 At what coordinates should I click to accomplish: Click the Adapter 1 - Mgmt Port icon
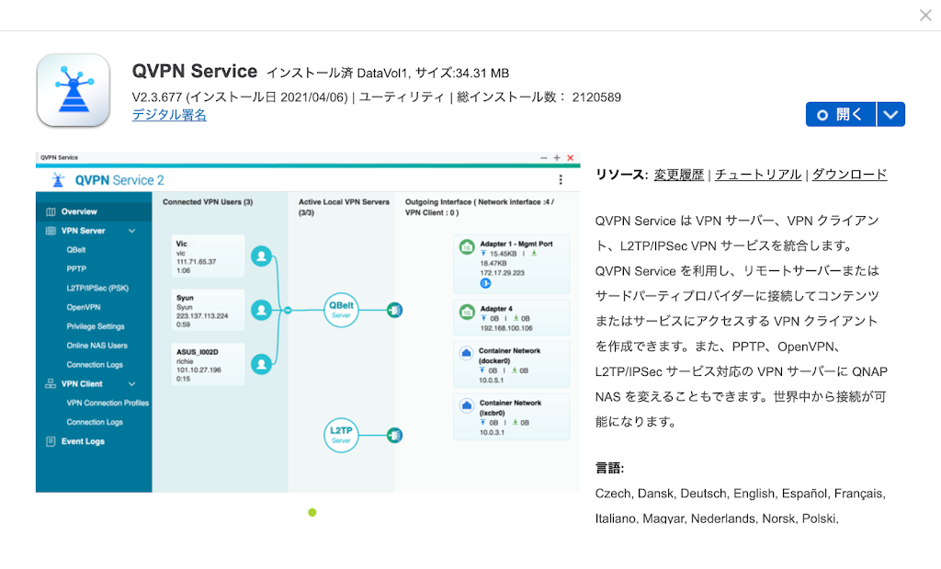coord(467,246)
